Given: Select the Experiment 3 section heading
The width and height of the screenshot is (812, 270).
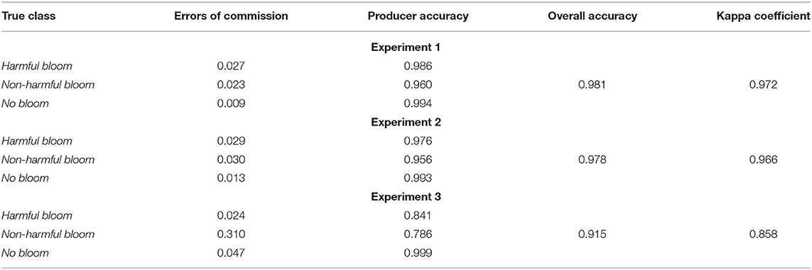Looking at the screenshot, I should coord(406,197).
